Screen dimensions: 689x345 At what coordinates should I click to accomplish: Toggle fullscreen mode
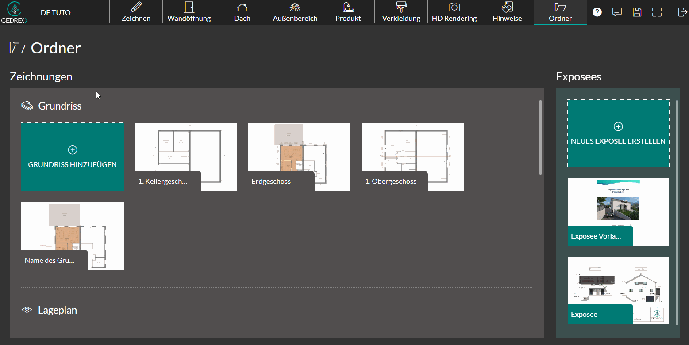tap(657, 12)
